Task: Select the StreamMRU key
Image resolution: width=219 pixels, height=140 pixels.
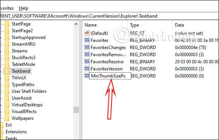Action: pos(23,44)
